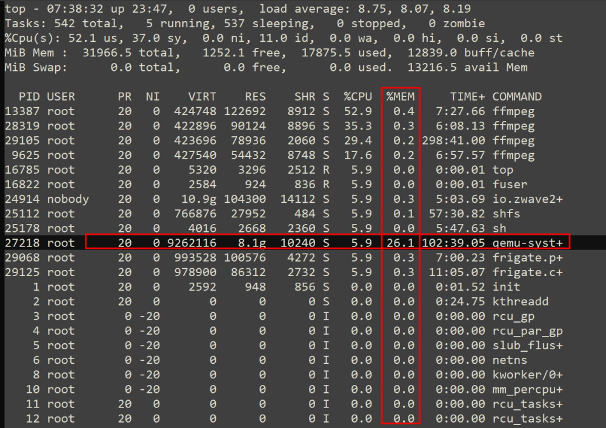Click the qemu-syst+ command
This screenshot has height=428, width=606.
pos(528,243)
